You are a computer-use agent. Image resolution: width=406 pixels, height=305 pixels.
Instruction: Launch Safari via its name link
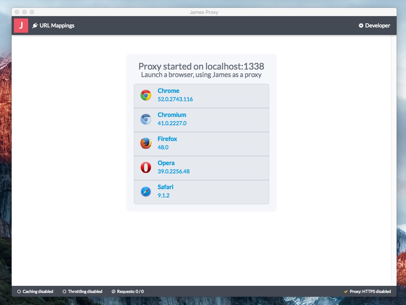click(x=165, y=187)
